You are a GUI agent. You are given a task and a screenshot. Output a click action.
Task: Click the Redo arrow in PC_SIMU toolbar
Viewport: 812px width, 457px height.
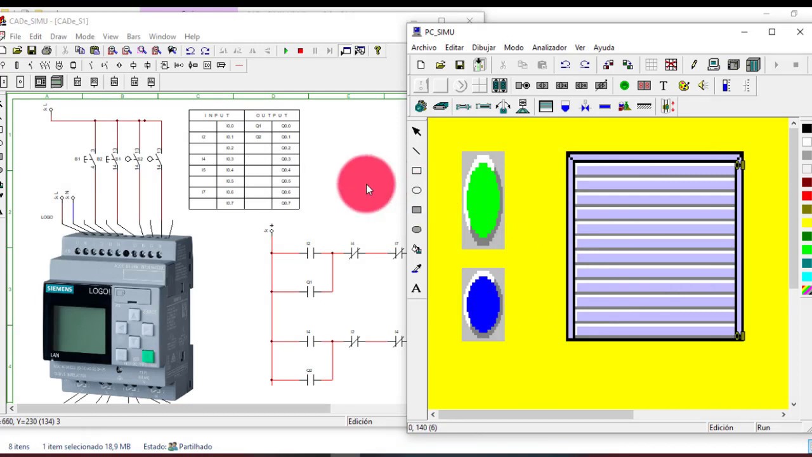(585, 65)
